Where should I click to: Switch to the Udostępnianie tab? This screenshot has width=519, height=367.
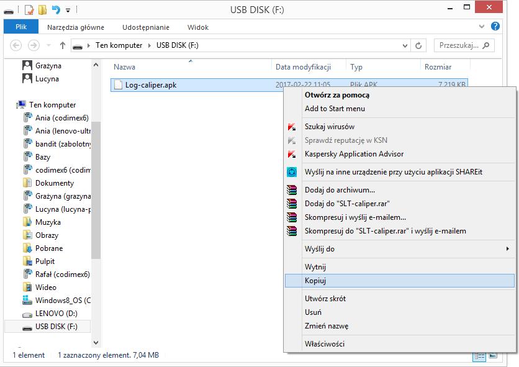click(146, 27)
